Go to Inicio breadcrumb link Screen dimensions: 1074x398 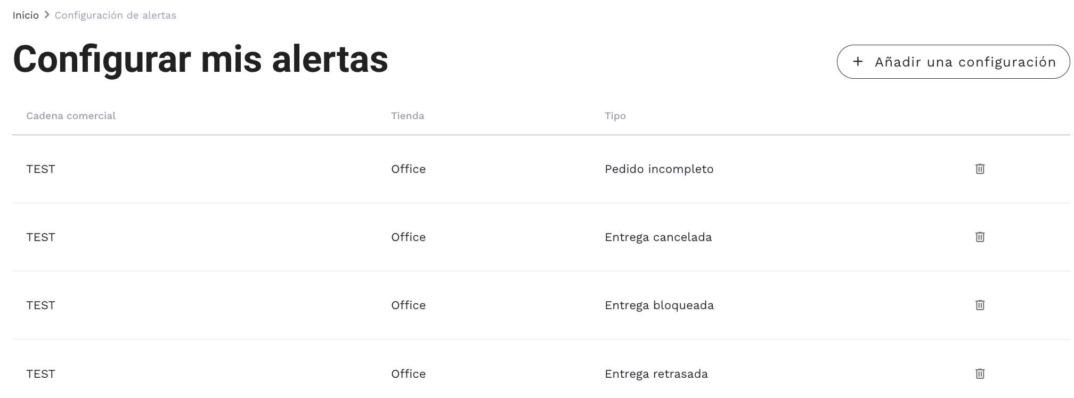[26, 15]
